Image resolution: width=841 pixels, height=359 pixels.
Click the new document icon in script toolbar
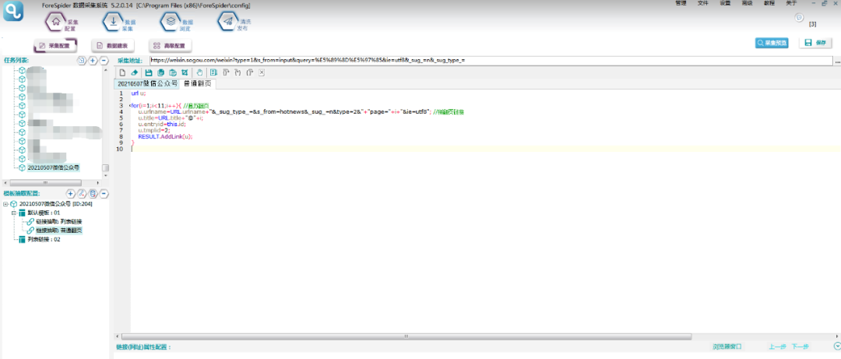122,72
